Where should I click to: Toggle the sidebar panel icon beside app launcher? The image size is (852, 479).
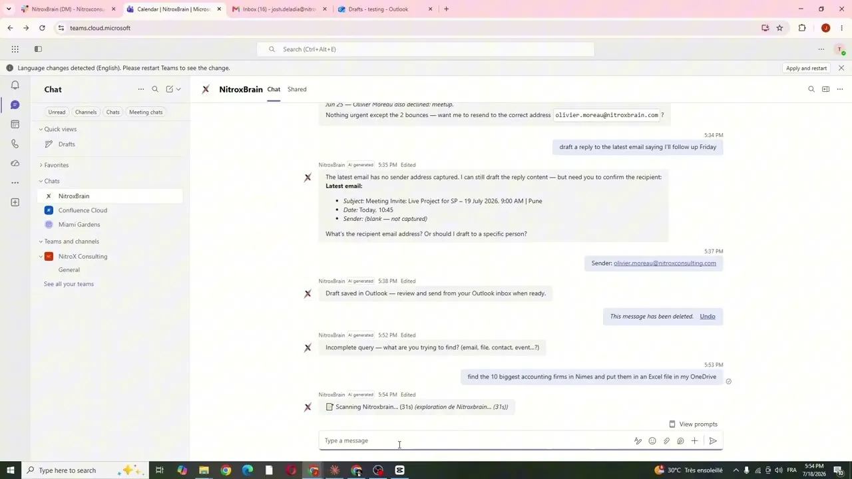(x=38, y=49)
